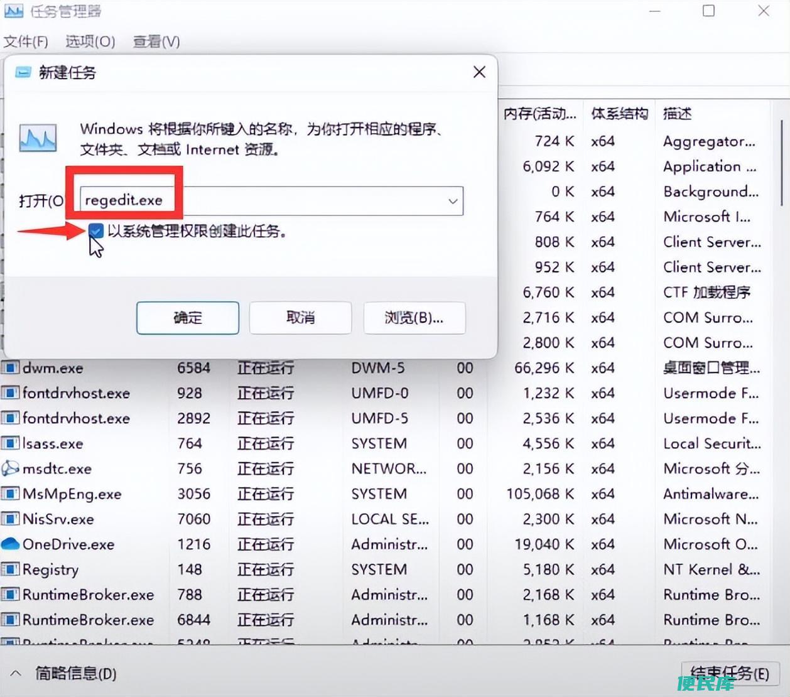790x697 pixels.
Task: Click the NT Kernel &... description
Action: 712,569
